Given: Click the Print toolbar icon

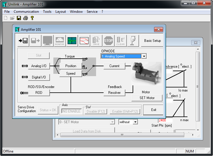Looking at the screenshot, I should [x=26, y=18].
